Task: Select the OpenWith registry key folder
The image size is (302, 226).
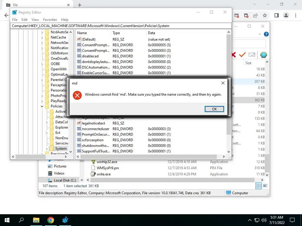Action: tap(59, 69)
